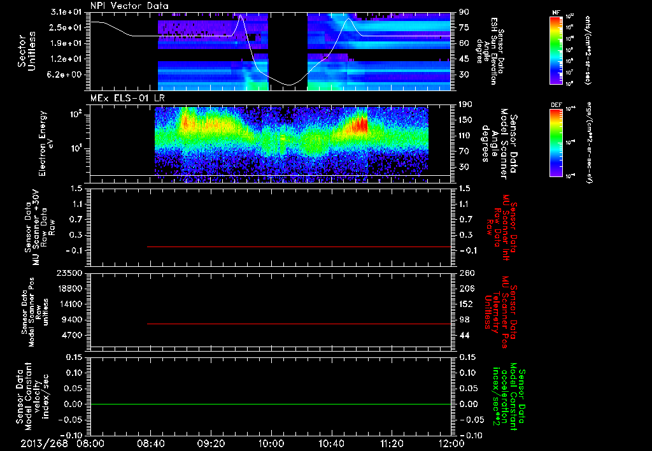This screenshot has width=652, height=451.
Task: Click the ELS electron energy spectrogram
Action: (292, 145)
